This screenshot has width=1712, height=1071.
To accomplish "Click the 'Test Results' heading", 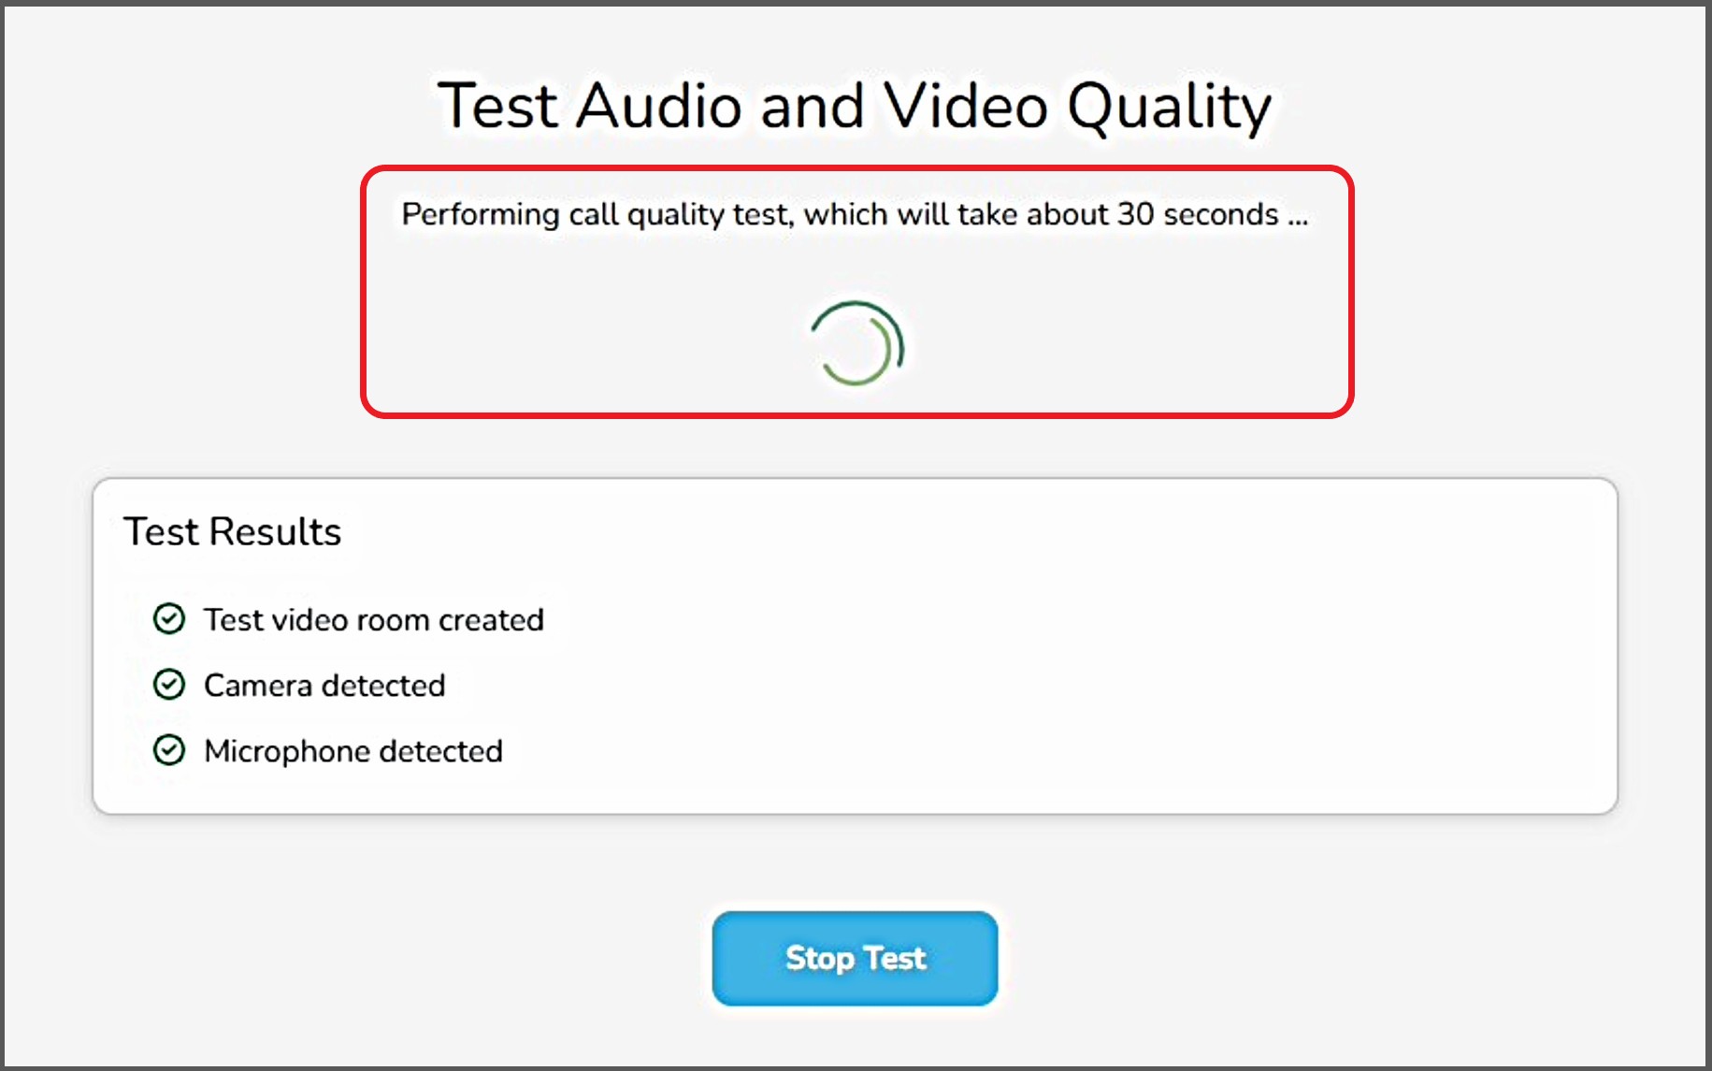I will [233, 531].
